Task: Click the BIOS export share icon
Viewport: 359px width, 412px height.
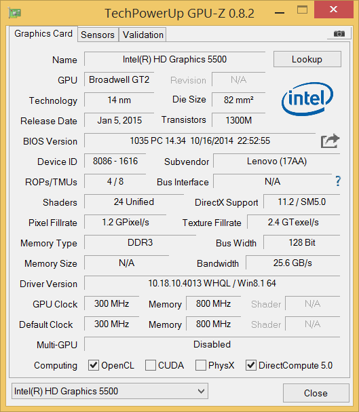Action: coord(330,141)
